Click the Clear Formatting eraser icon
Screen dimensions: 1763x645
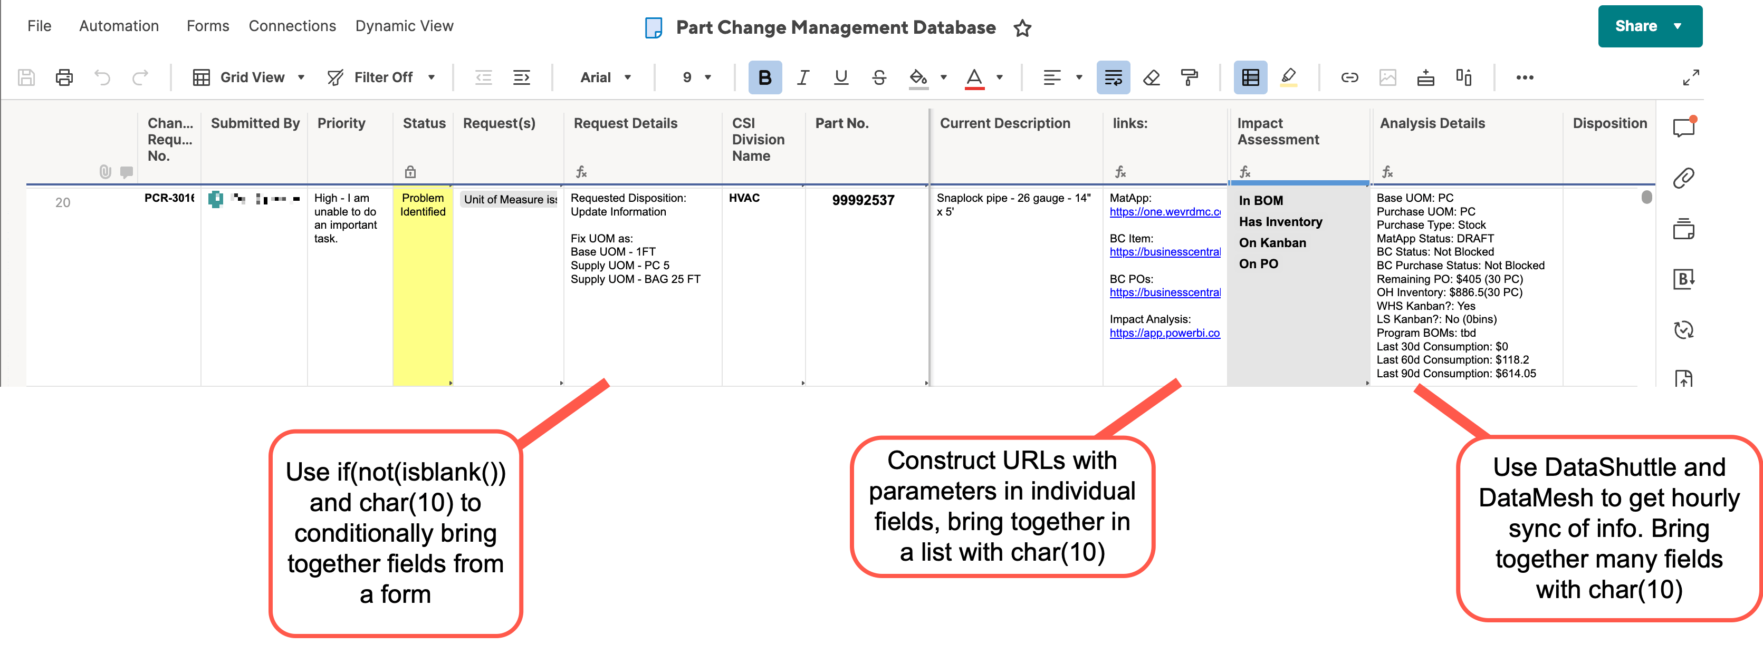pos(1151,77)
